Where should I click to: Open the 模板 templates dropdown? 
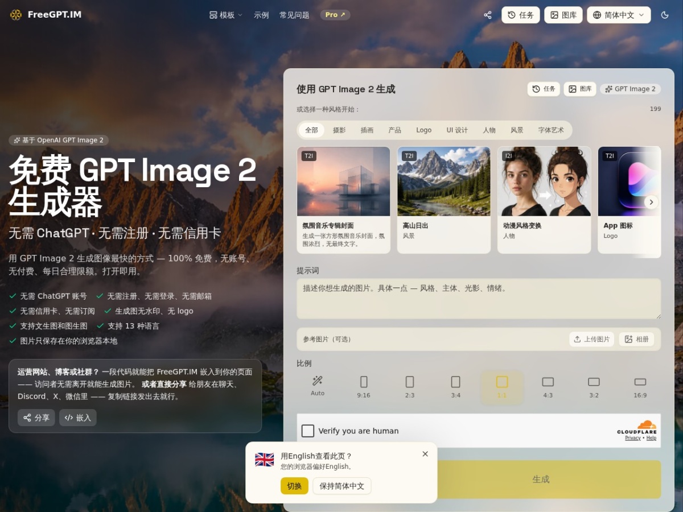pos(226,15)
